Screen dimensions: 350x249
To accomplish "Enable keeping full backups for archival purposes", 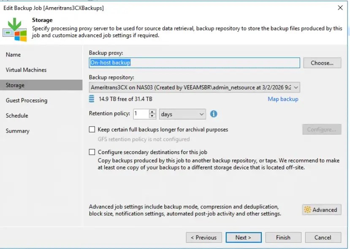I will [x=92, y=130].
